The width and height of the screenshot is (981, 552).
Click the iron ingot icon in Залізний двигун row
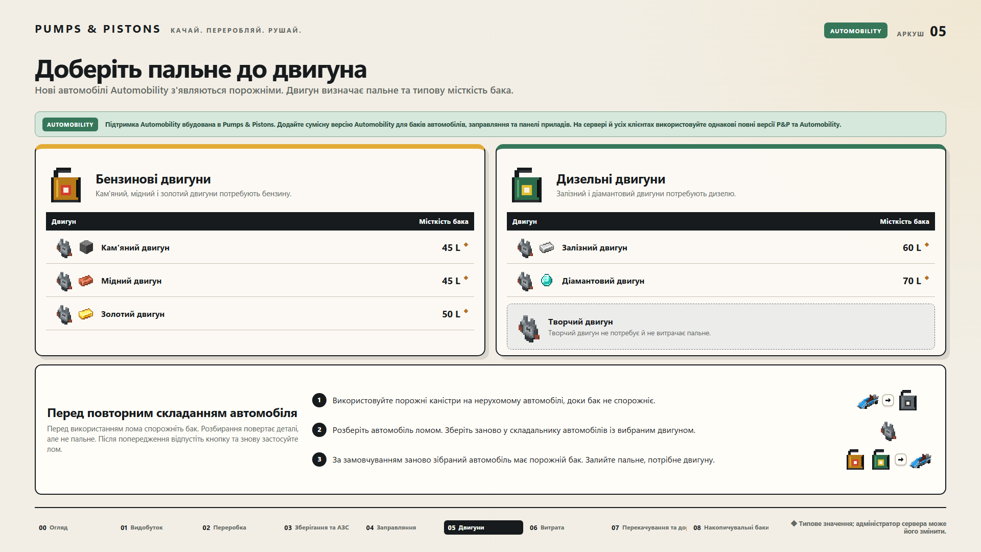(547, 247)
